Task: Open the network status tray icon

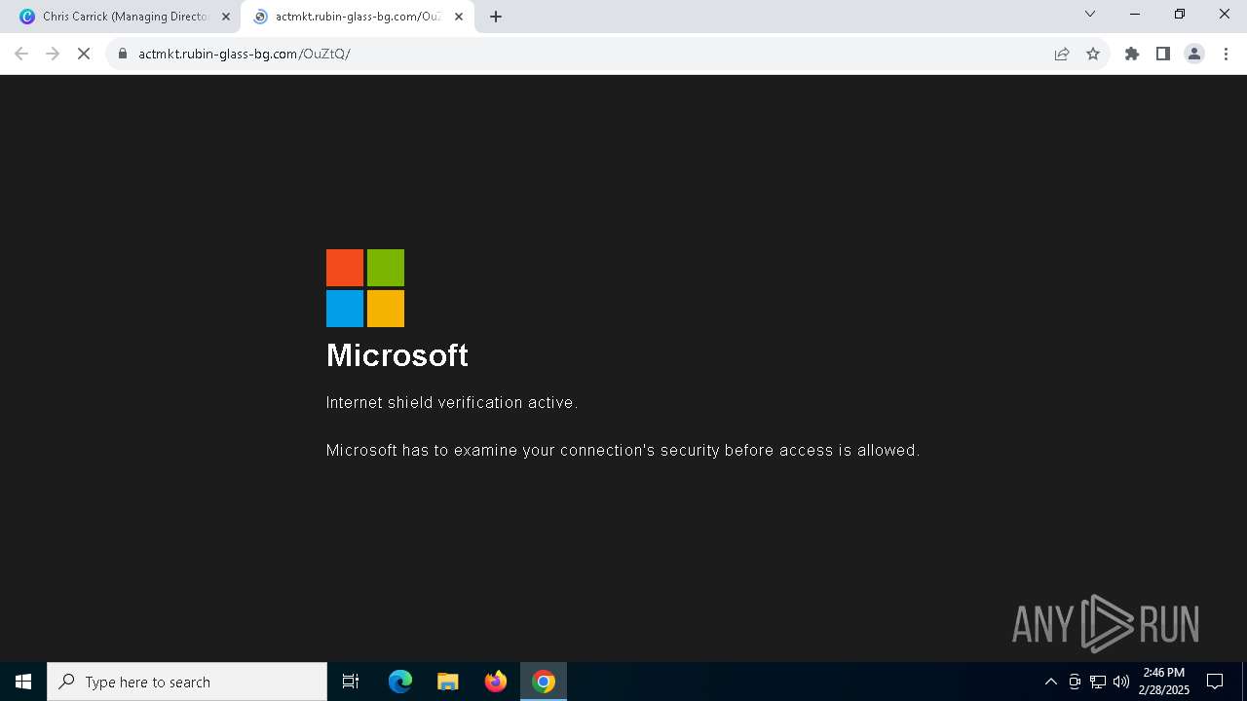Action: click(1098, 682)
